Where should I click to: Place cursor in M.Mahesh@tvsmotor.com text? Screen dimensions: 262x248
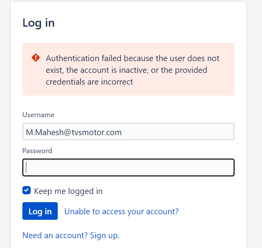click(x=74, y=132)
